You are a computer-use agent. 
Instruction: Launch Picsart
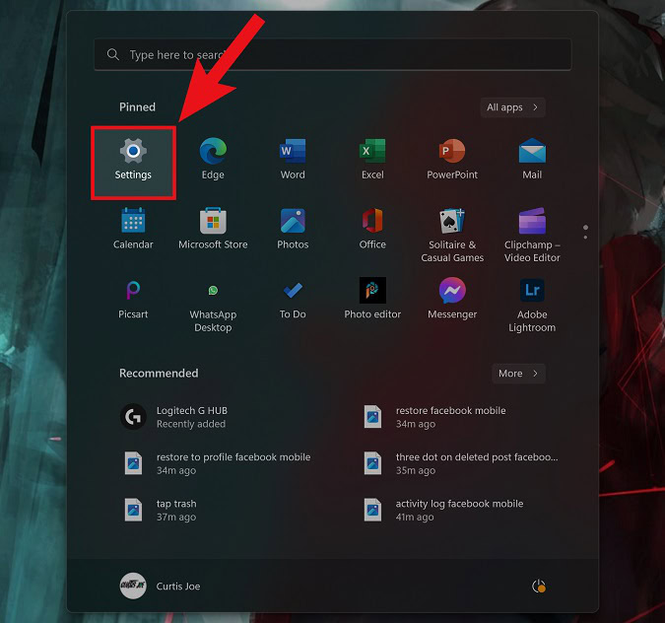point(133,300)
